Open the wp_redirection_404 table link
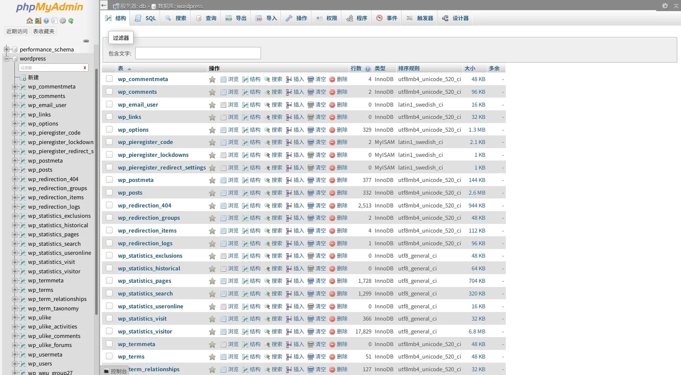The width and height of the screenshot is (681, 375). 144,205
